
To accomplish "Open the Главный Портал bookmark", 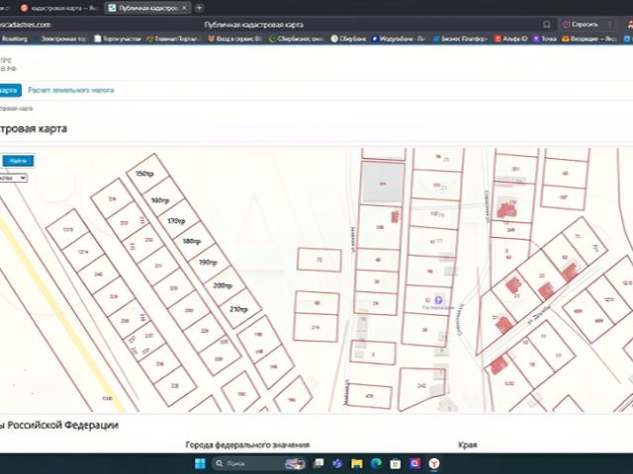I will tap(174, 39).
